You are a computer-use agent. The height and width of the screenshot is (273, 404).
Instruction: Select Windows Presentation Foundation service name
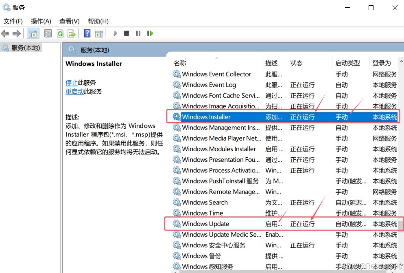coord(221,160)
